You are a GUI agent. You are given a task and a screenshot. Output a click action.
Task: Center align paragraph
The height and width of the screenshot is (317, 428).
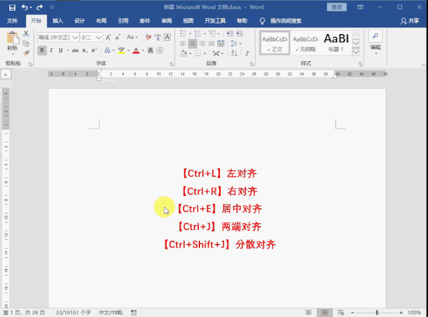click(193, 43)
